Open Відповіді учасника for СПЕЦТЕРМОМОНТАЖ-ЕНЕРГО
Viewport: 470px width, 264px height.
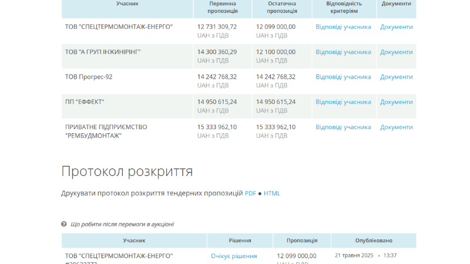pyautogui.click(x=343, y=26)
